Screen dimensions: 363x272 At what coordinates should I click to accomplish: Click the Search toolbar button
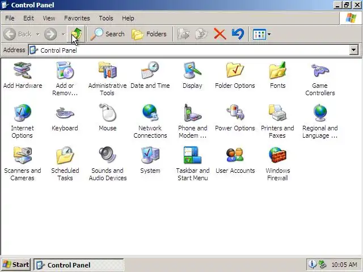point(108,34)
